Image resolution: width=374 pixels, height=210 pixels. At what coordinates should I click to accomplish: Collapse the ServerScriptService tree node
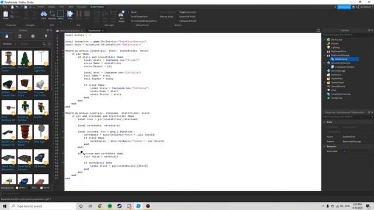pos(324,63)
